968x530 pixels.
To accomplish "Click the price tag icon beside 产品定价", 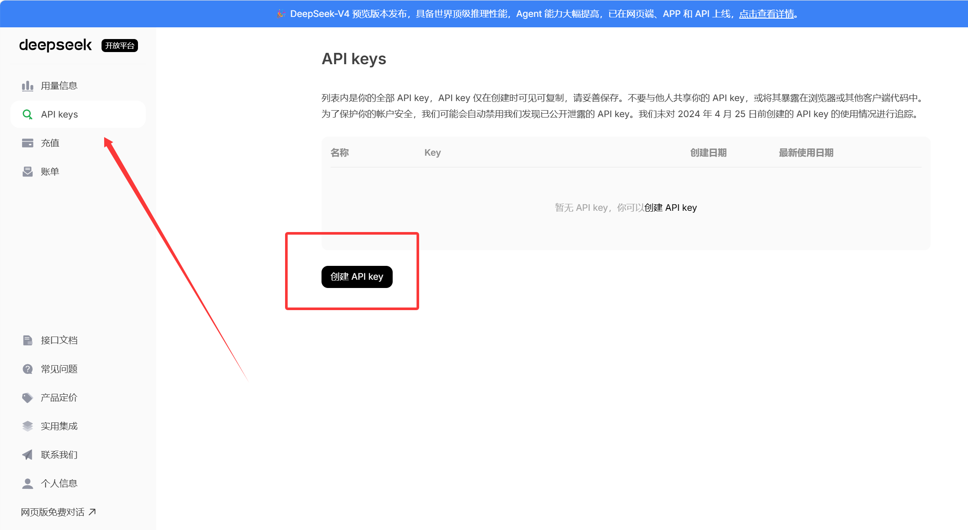I will (27, 398).
